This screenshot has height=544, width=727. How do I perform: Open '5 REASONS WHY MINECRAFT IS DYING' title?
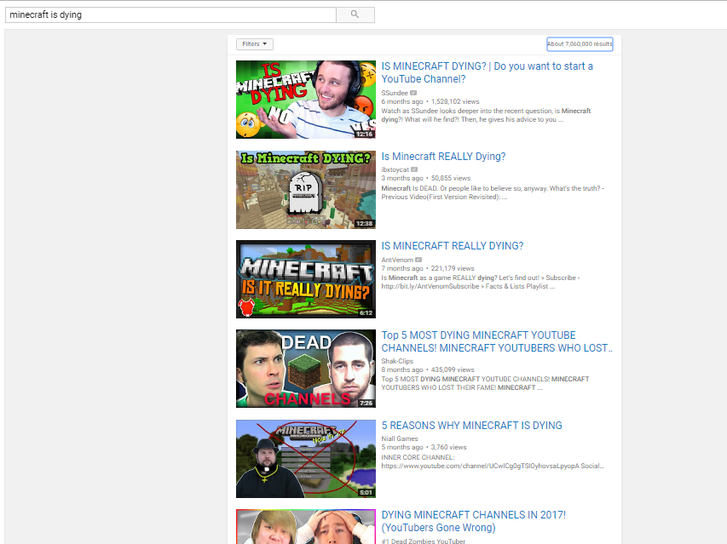click(x=472, y=426)
